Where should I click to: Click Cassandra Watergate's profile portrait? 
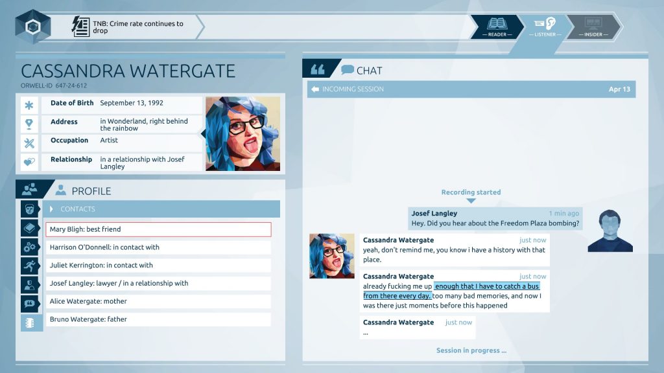pos(243,134)
